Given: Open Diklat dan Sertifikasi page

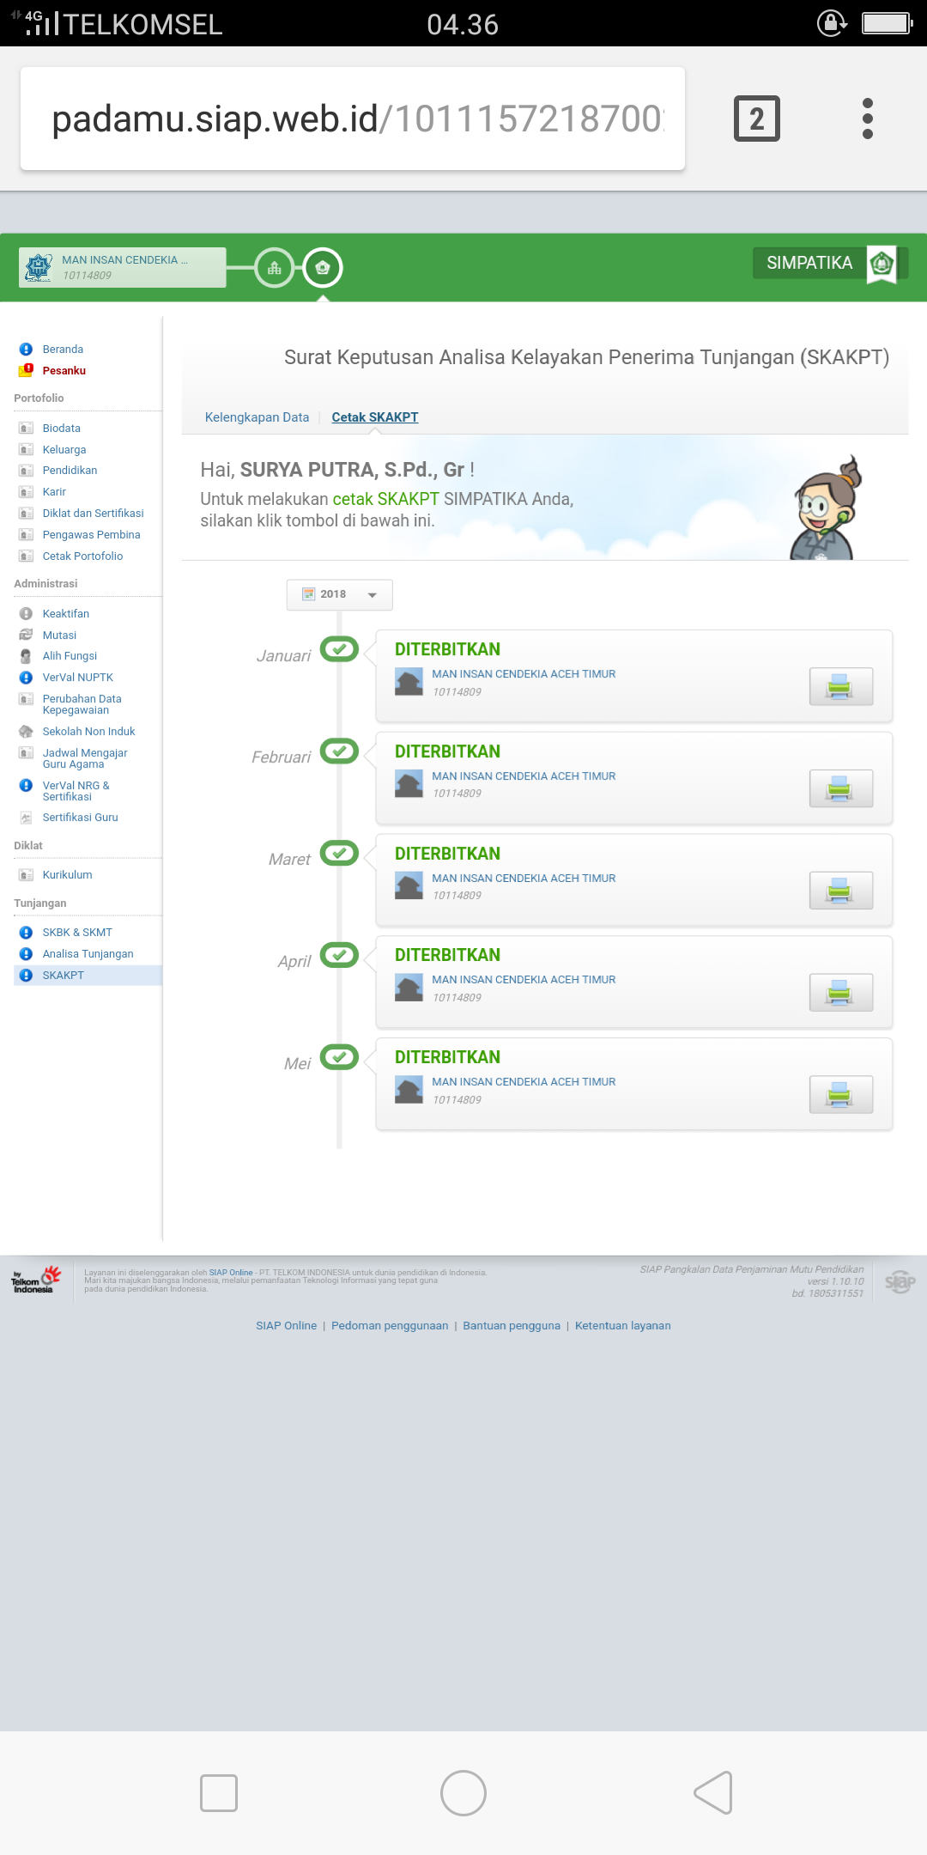Looking at the screenshot, I should click(x=93, y=514).
